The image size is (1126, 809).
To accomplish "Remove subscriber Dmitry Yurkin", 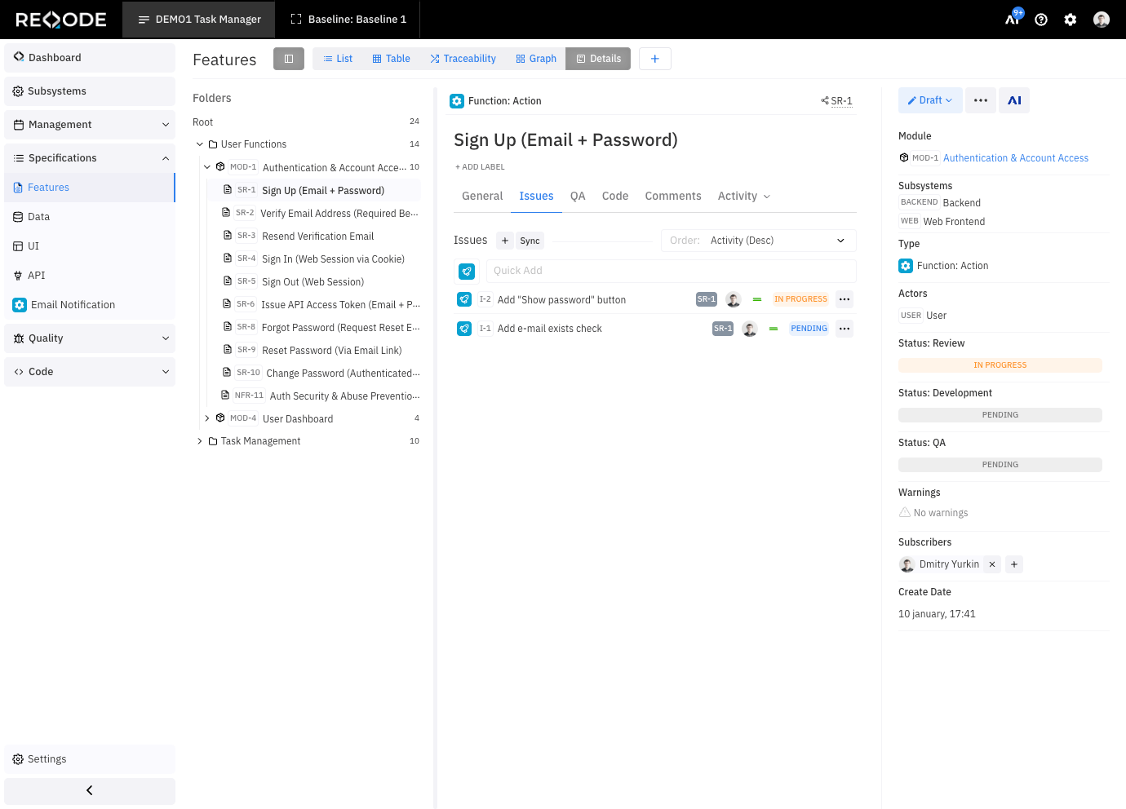I will pyautogui.click(x=992, y=564).
